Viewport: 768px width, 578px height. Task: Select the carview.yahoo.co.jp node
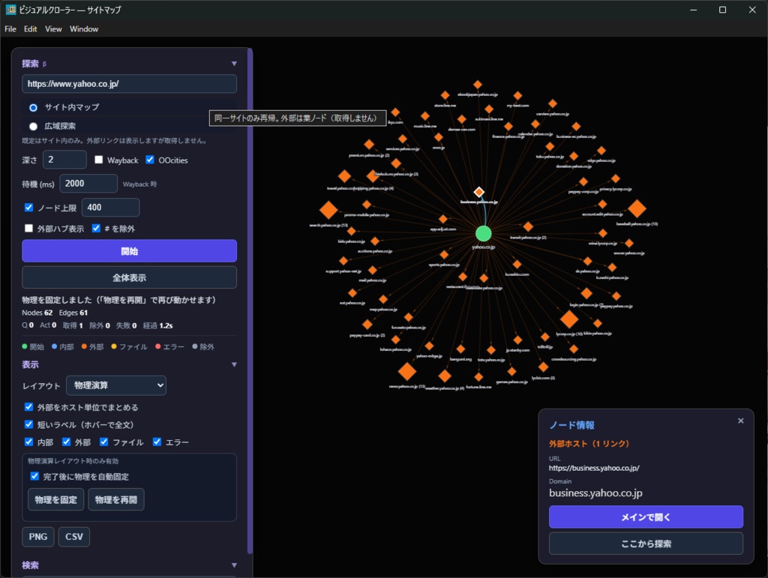point(553,103)
